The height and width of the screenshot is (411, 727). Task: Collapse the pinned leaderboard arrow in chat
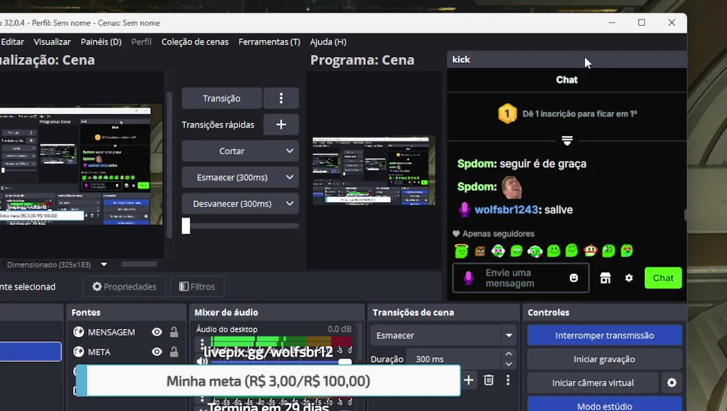[x=567, y=140]
